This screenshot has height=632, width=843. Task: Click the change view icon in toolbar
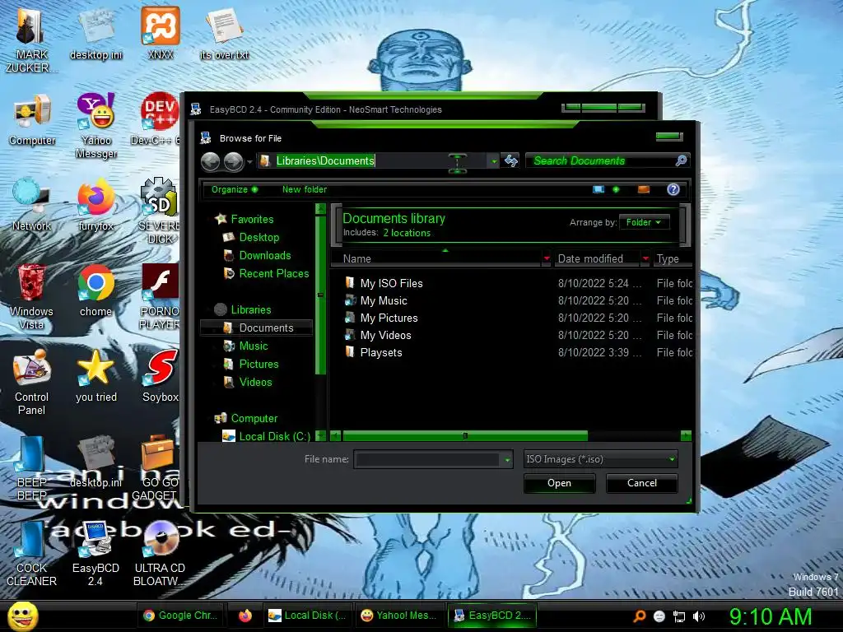[598, 189]
